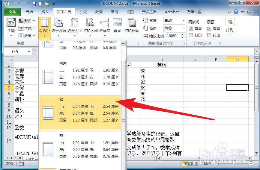Toggle 网格线 打印 gridlines print checkbox
The height and width of the screenshot is (170, 260).
tap(191, 35)
